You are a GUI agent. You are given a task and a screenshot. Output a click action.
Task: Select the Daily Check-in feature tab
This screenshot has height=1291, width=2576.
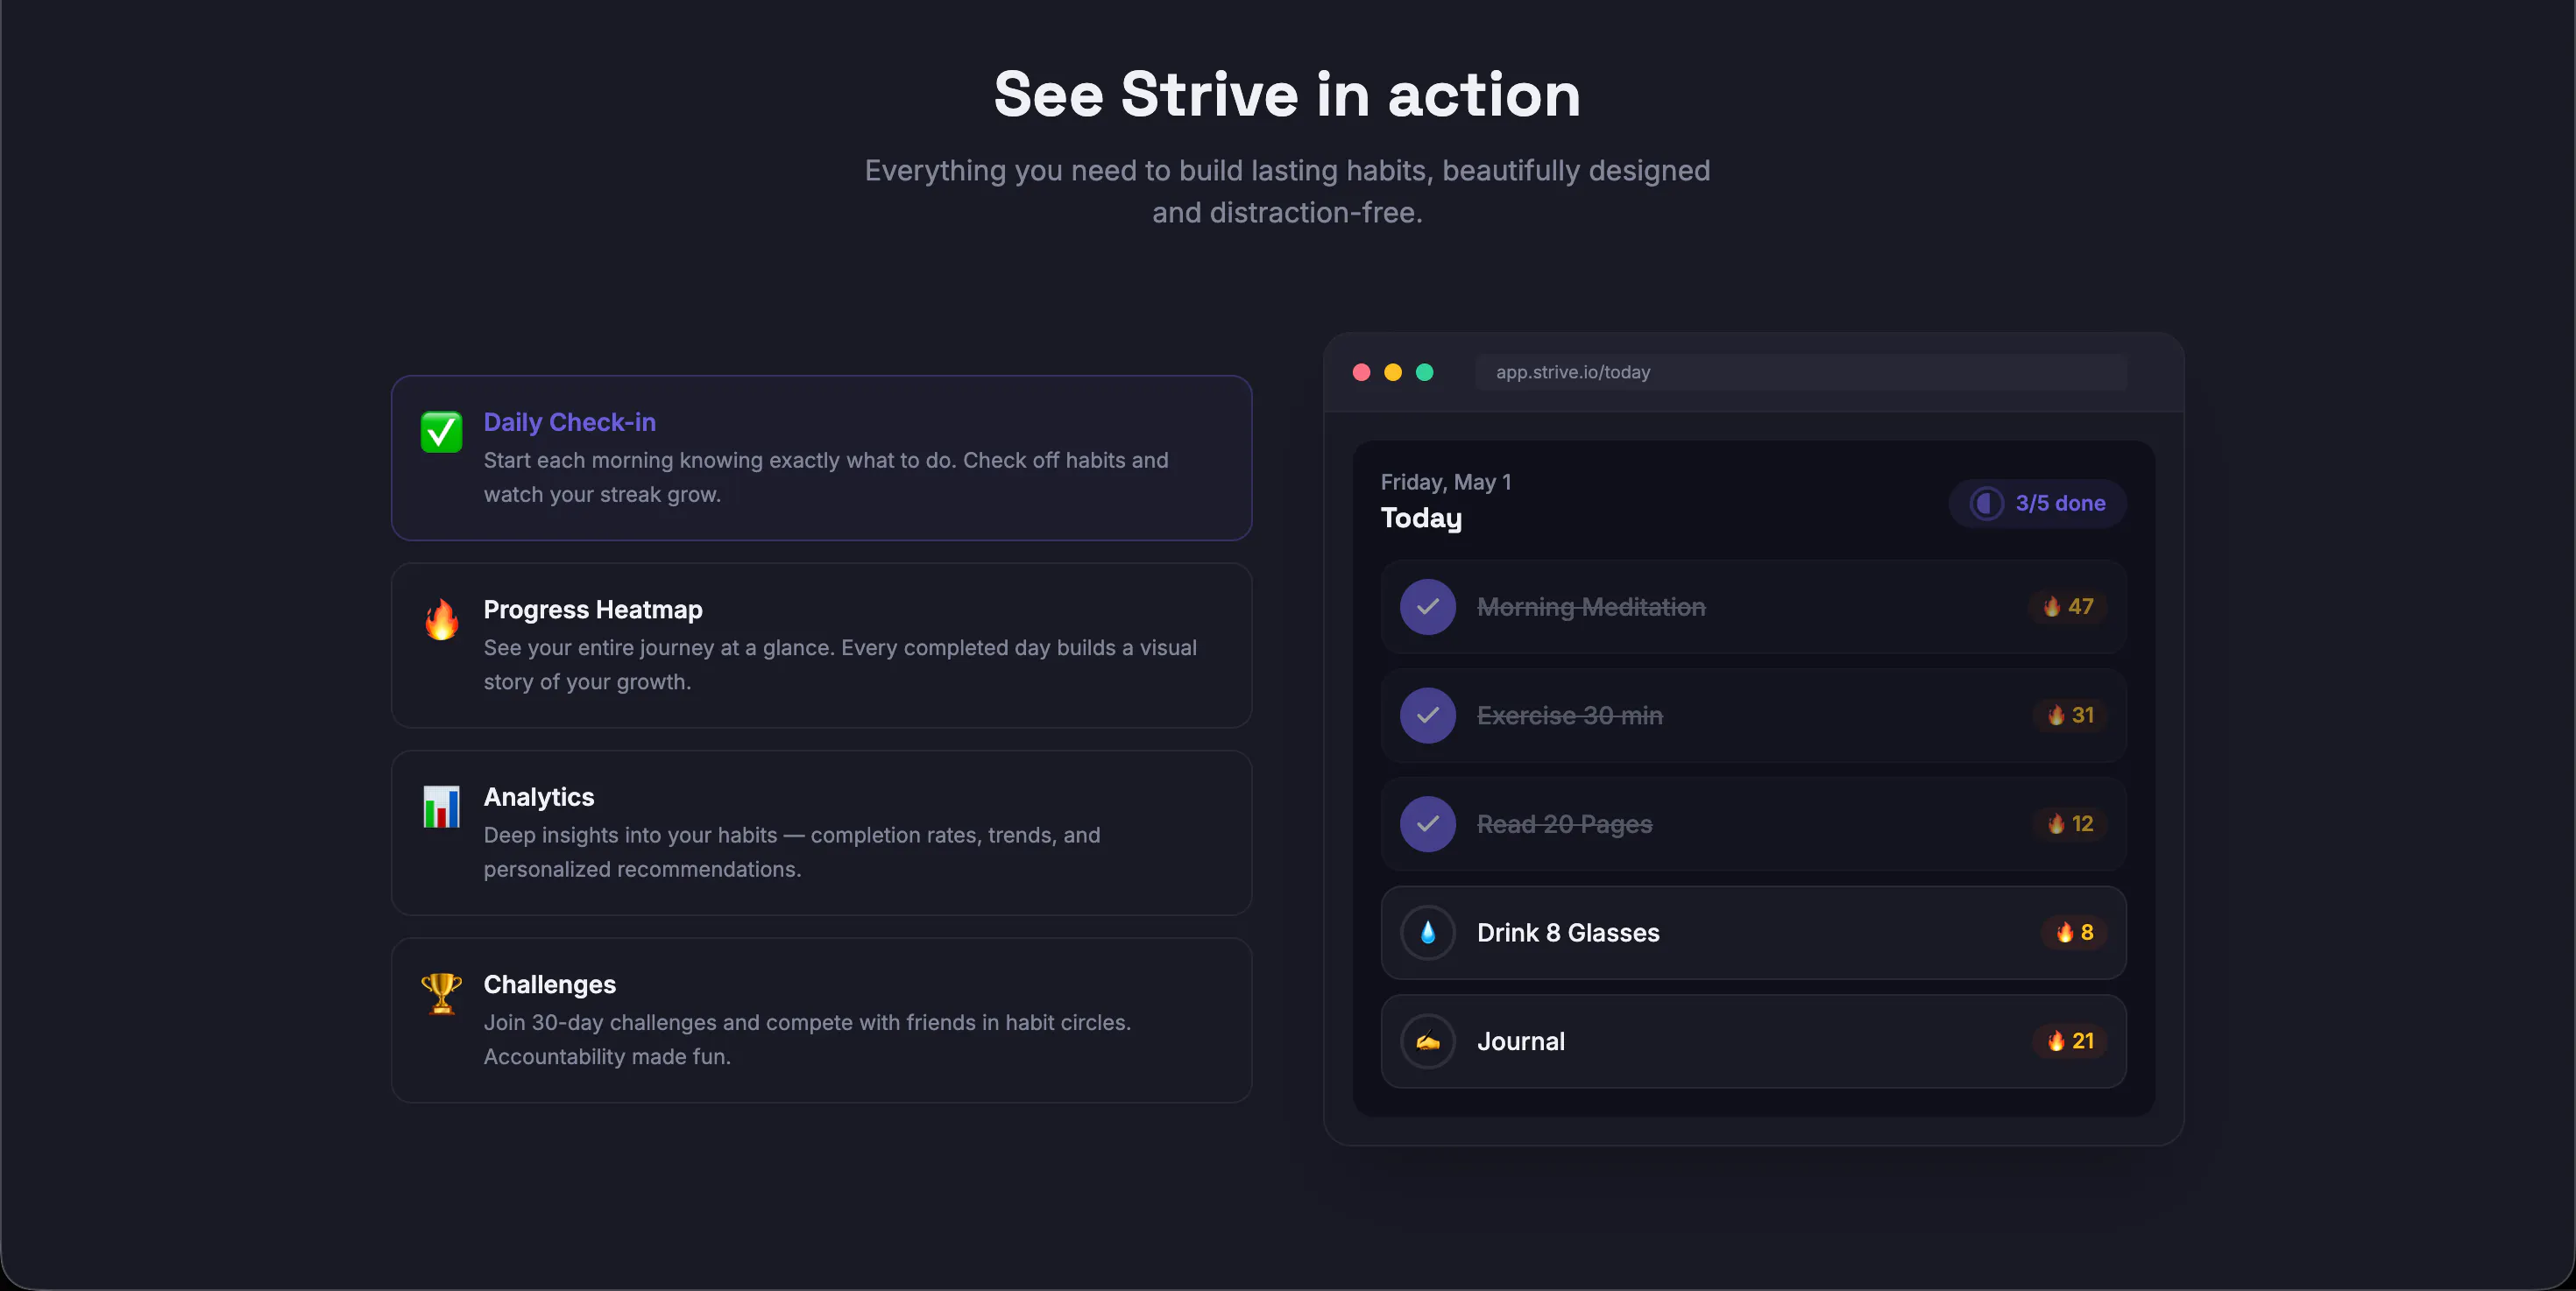(822, 458)
